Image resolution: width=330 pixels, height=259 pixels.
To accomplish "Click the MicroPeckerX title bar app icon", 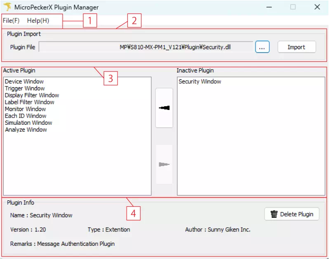I will (x=7, y=7).
